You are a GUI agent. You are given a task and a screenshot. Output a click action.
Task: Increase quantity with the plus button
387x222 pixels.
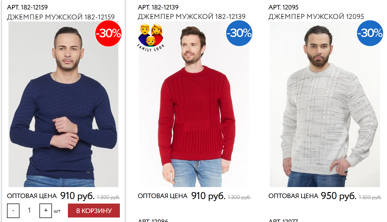[x=45, y=211]
